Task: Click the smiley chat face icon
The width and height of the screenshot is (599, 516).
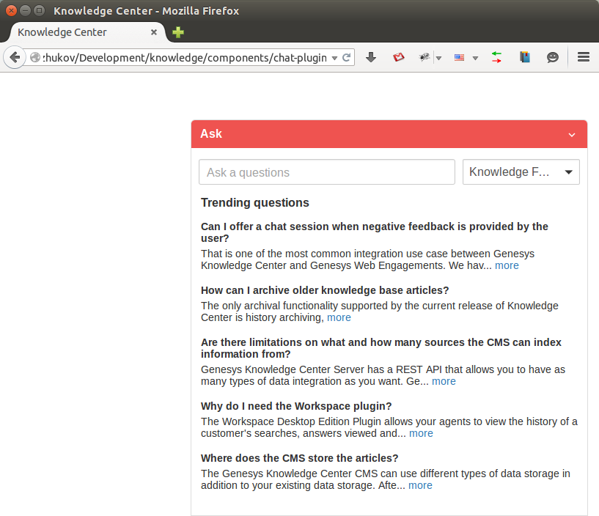Action: (553, 57)
